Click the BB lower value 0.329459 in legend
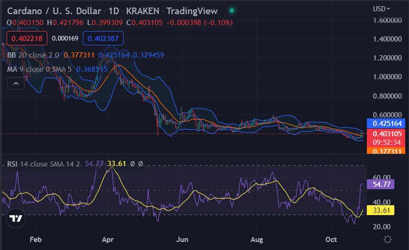 coord(149,55)
